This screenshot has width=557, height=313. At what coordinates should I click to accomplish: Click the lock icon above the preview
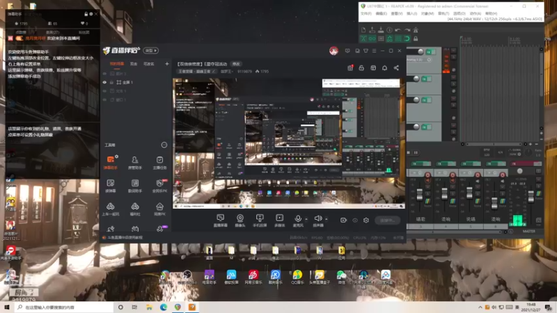(x=361, y=67)
